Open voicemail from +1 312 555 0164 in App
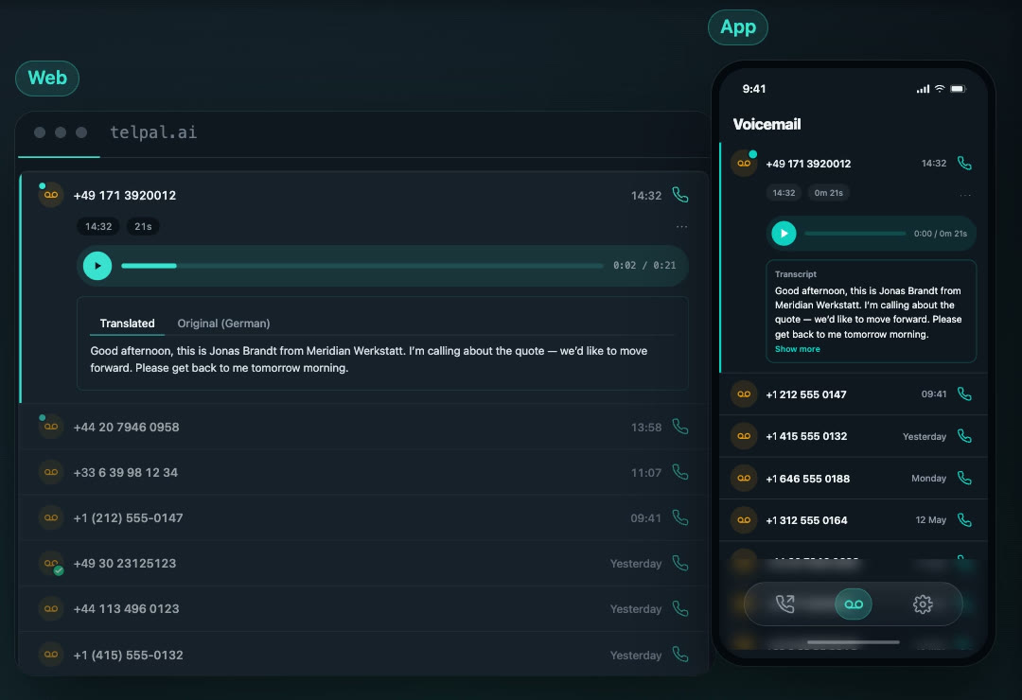 854,520
